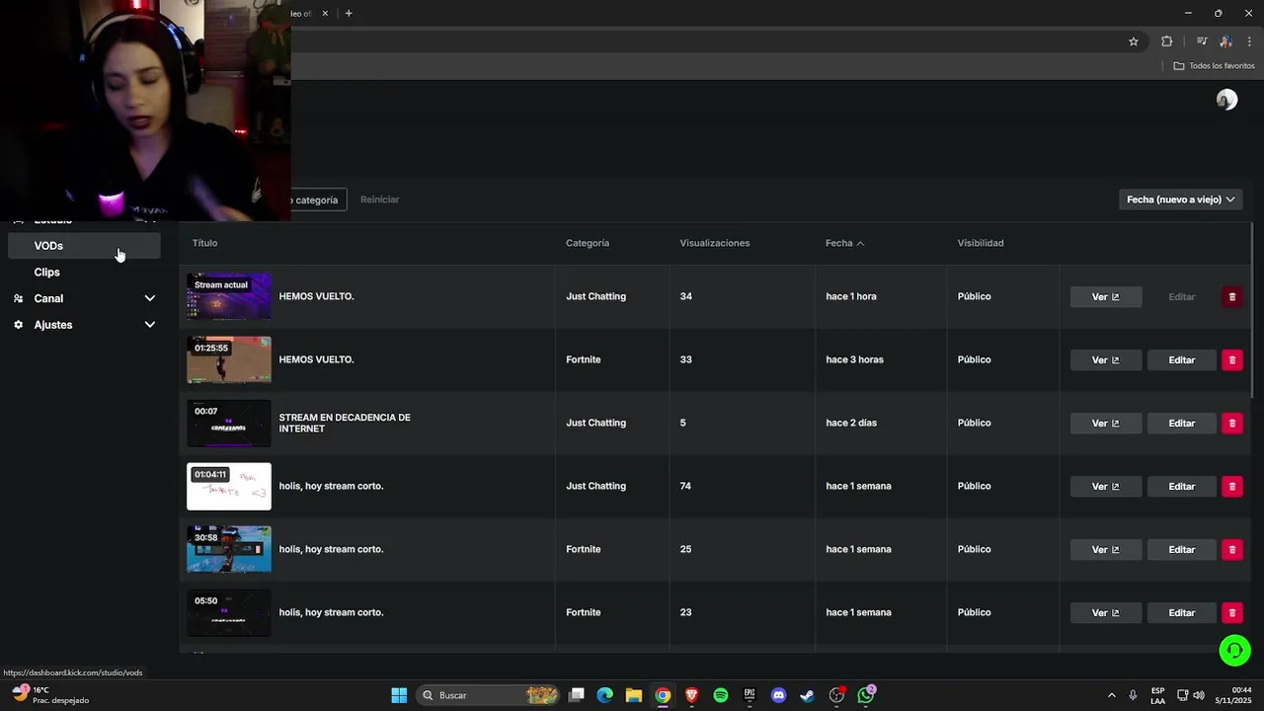Image resolution: width=1264 pixels, height=711 pixels.
Task: Open a new browser tab
Action: click(349, 13)
